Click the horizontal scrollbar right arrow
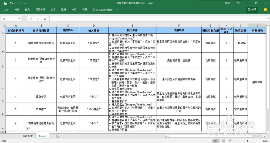 [x=264, y=136]
